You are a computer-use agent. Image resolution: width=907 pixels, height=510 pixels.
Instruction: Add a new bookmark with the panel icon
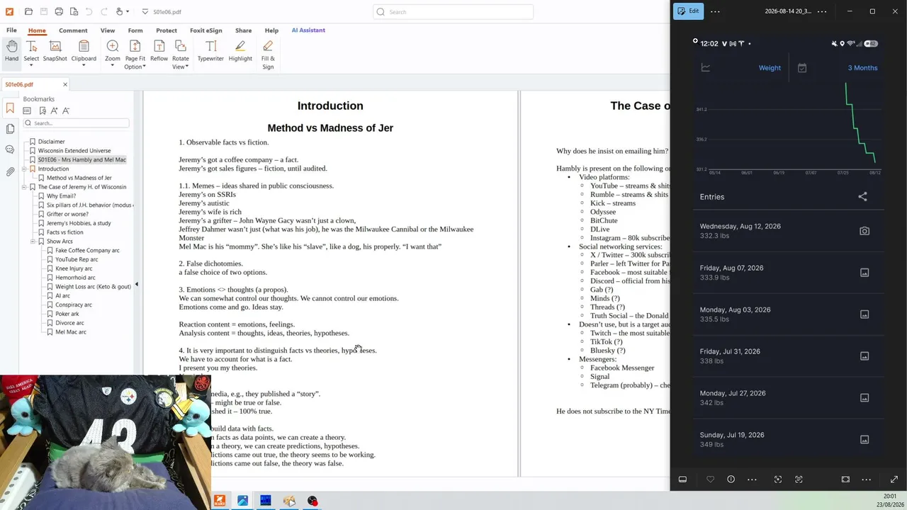point(43,110)
